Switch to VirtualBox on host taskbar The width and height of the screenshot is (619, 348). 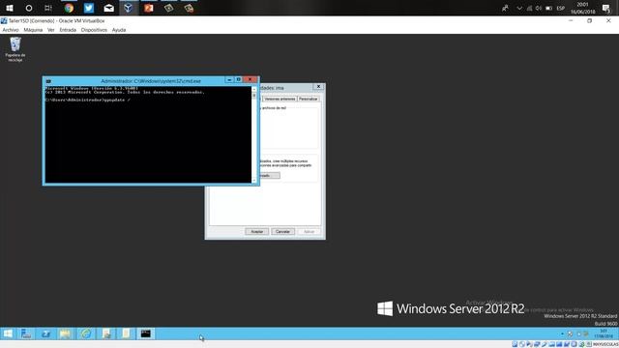[x=129, y=8]
